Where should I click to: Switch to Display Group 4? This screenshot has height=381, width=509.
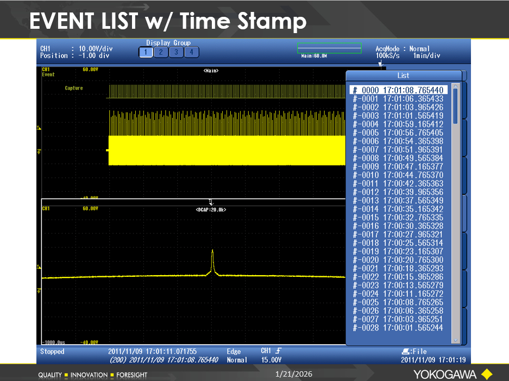click(191, 52)
